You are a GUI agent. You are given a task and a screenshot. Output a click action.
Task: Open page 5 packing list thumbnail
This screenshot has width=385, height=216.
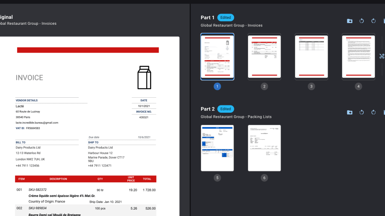(217, 148)
